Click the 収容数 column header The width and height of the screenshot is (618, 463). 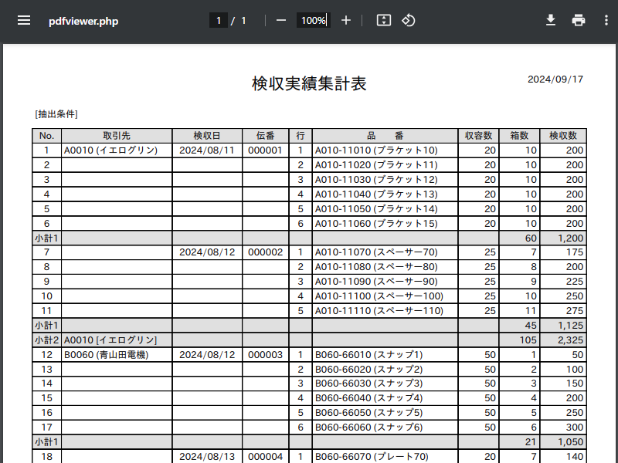[x=478, y=136]
